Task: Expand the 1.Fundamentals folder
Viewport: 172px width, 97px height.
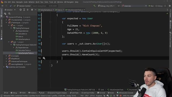Action: (6, 20)
